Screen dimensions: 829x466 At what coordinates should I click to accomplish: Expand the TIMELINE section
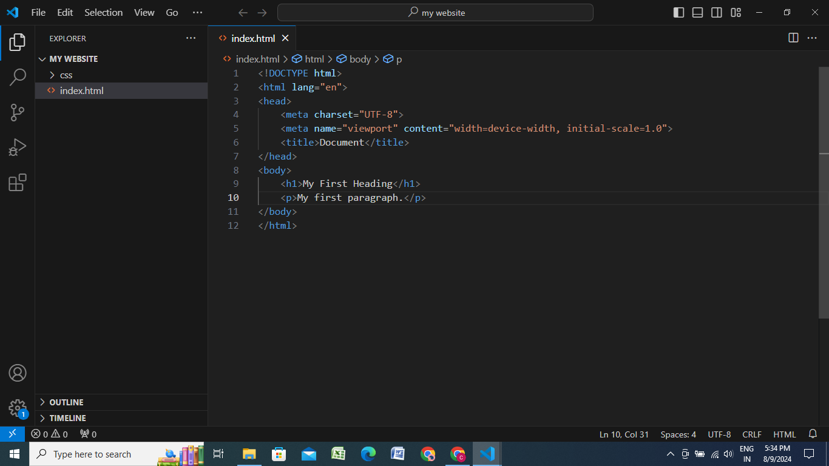[121, 418]
